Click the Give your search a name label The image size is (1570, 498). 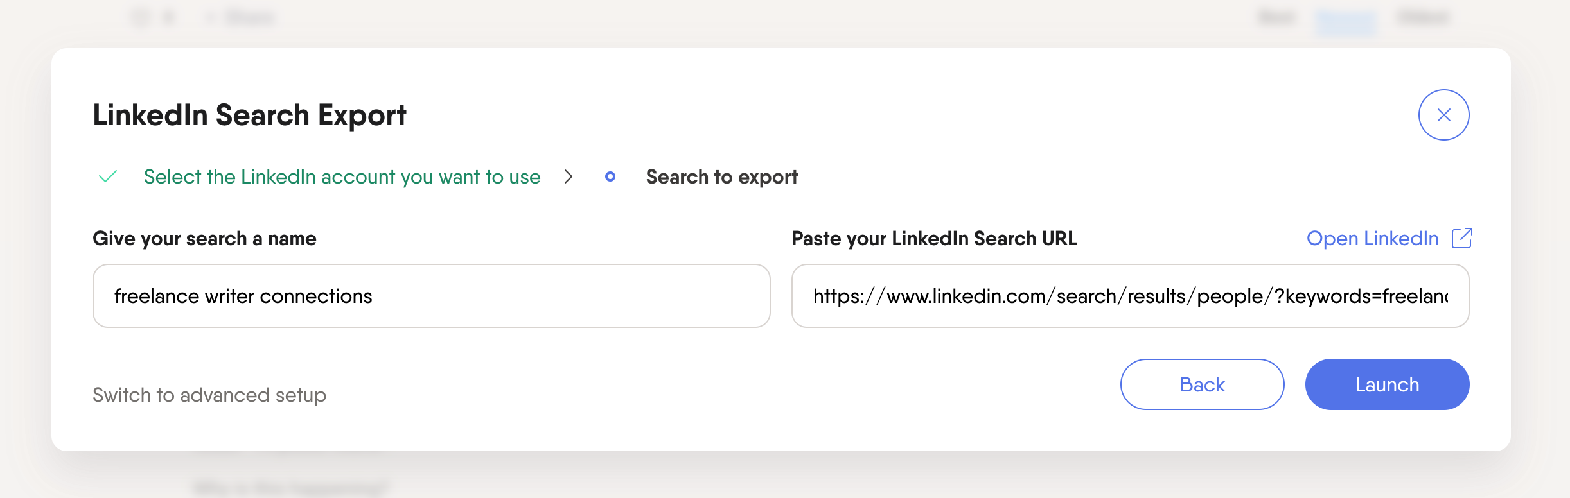pos(204,238)
